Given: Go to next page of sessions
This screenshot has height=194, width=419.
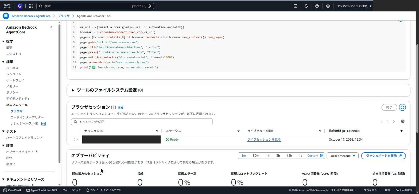Looking at the screenshot, I should [x=394, y=122].
